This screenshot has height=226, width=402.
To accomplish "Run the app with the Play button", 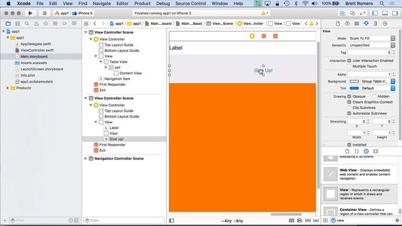I will (x=30, y=13).
